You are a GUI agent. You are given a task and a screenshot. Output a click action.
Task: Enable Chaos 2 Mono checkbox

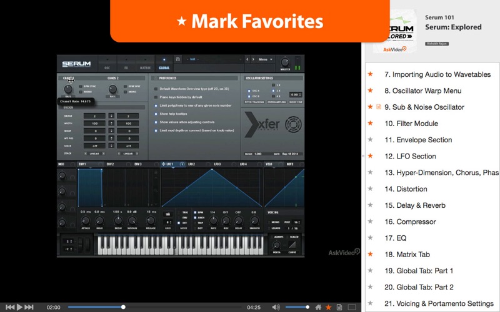[126, 92]
